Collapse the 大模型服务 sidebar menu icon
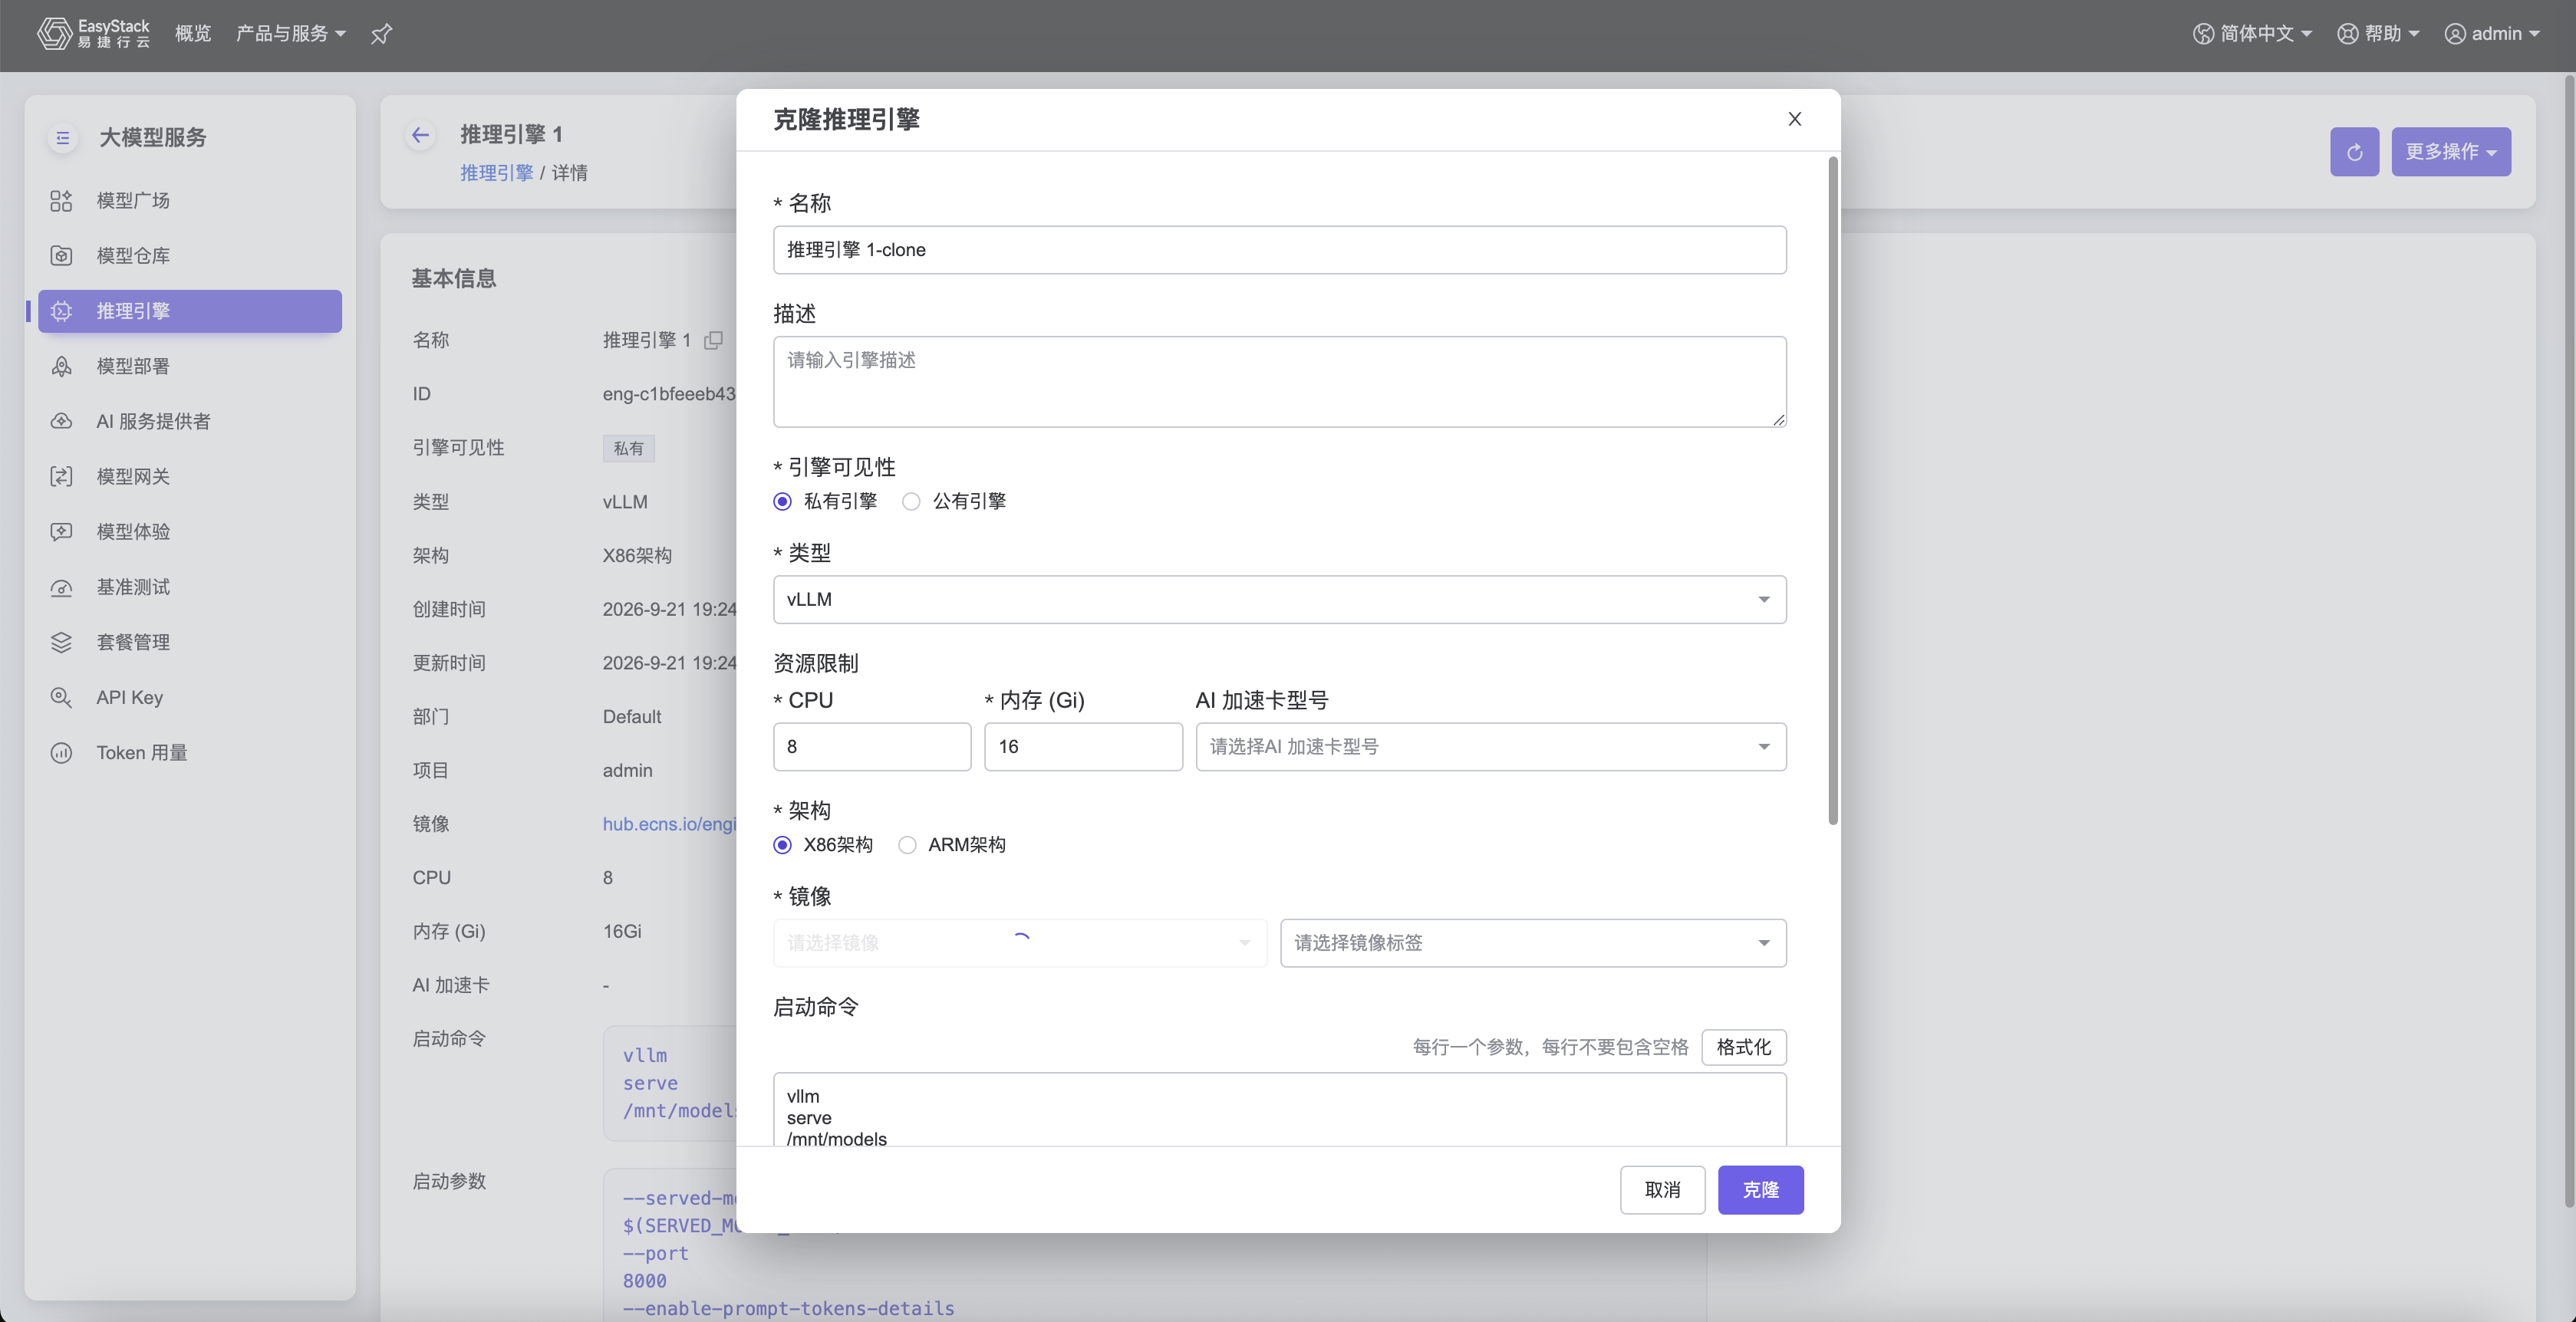The image size is (2576, 1322). click(x=63, y=138)
